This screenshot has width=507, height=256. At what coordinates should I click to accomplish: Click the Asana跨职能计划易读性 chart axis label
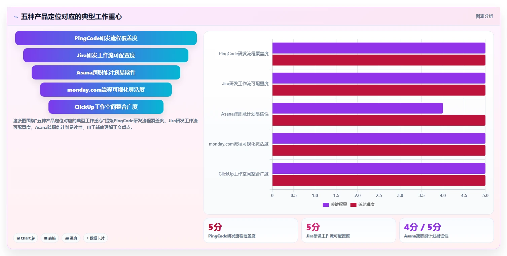pos(245,114)
